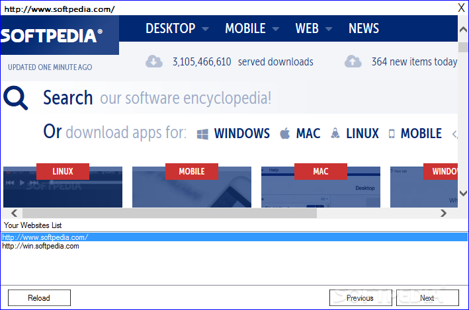Open the WINDOWS featured thumbnail
469x310 pixels.
coord(424,185)
